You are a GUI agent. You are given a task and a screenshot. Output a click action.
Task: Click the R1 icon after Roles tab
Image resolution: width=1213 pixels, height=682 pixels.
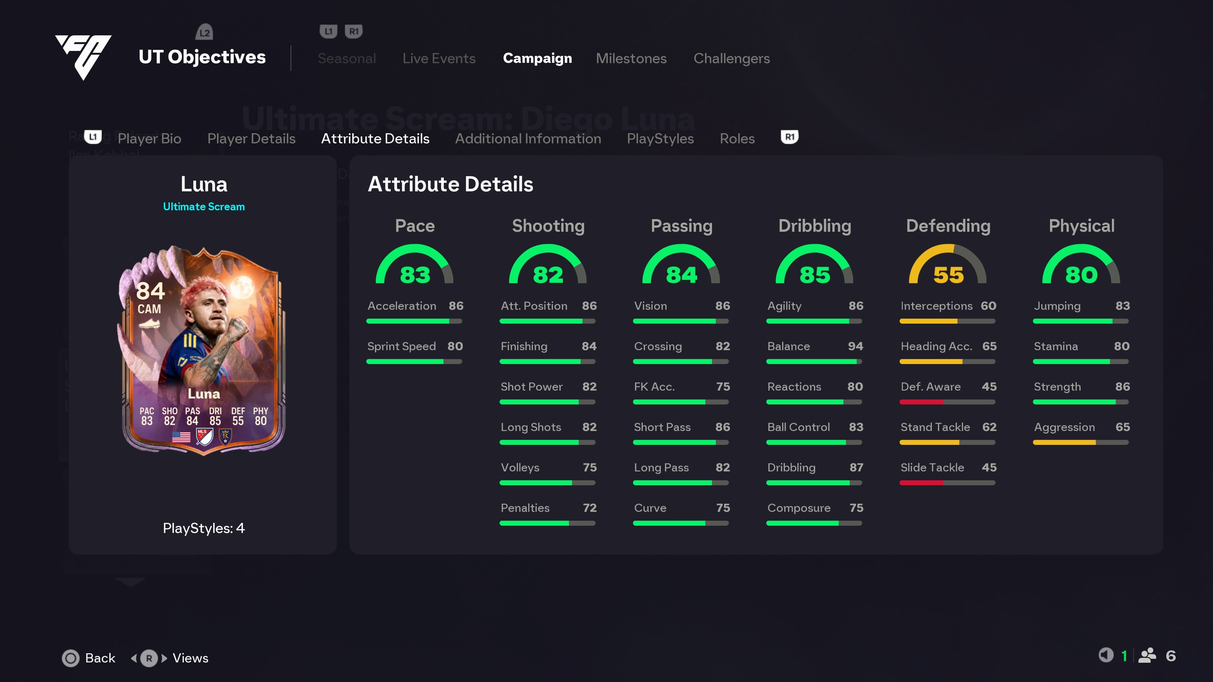click(790, 137)
